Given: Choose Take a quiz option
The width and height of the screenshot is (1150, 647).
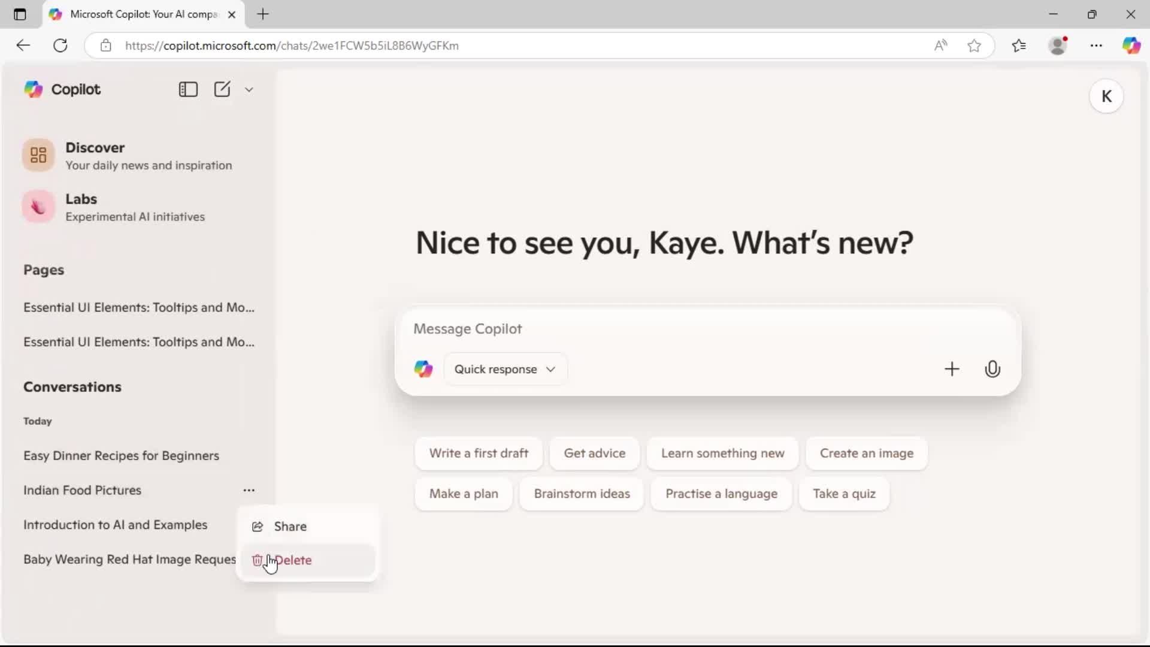Looking at the screenshot, I should [x=843, y=494].
